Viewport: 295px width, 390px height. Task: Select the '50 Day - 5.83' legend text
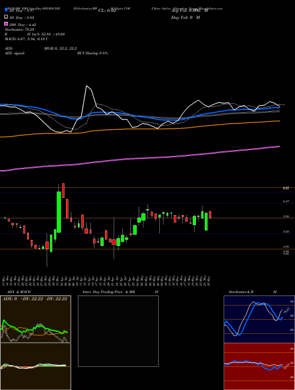pyautogui.click(x=22, y=17)
